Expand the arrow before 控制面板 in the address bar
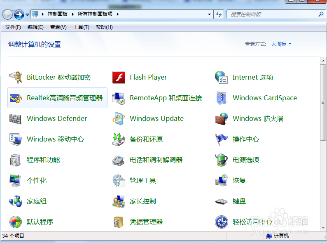 tap(43, 14)
